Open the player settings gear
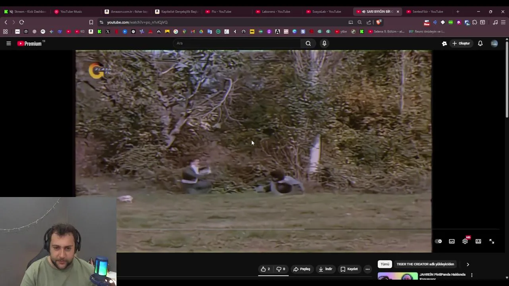Screen dimensions: 509x286 click(465, 241)
